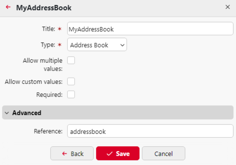
Task: Tick the Allow custom values checkbox
Action: click(x=71, y=82)
